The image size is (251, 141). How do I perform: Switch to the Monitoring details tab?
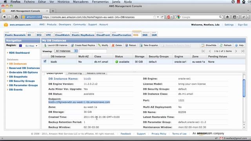click(75, 73)
